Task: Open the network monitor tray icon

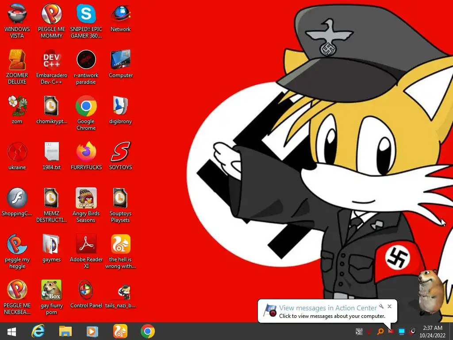Action: click(402, 331)
